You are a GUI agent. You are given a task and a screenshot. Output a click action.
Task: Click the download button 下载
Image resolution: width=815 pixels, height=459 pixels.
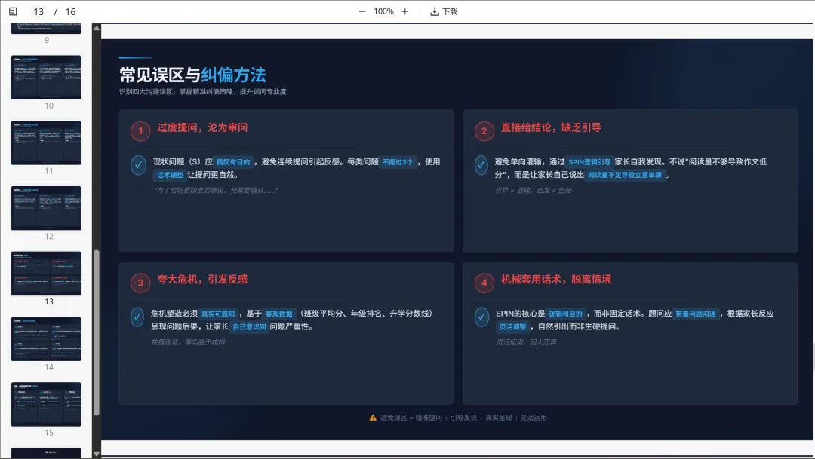pos(444,11)
